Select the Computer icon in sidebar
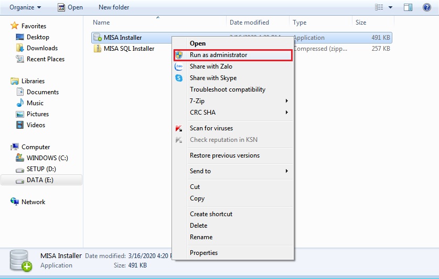 (14, 147)
